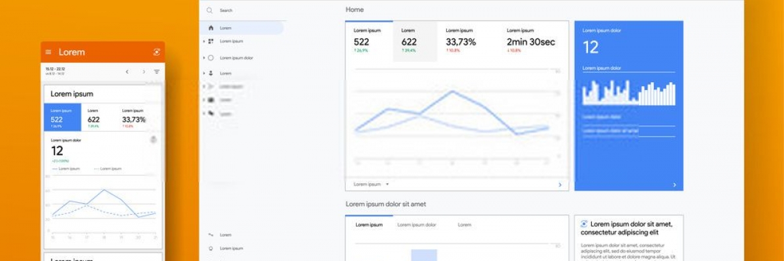784x261 pixels.
Task: Expand the arrow beside the grid icon item
Action: point(204,41)
